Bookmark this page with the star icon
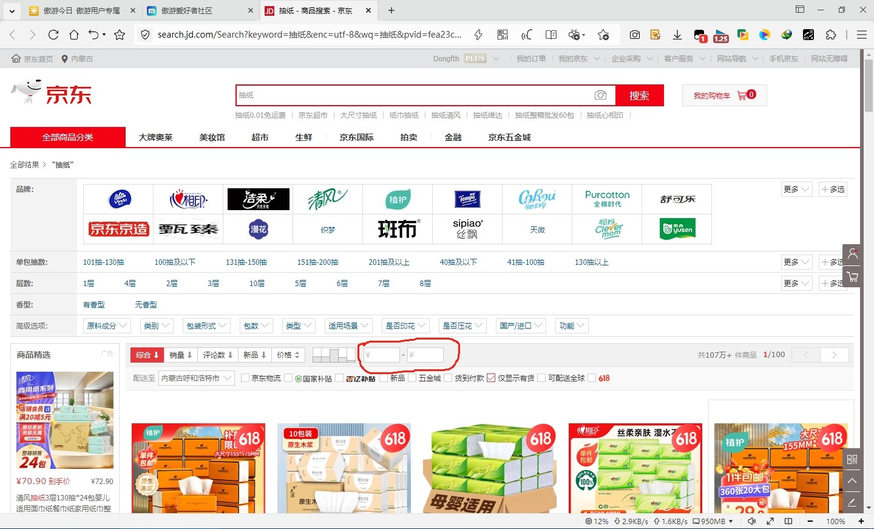Viewport: 874px width, 529px height. pos(120,35)
